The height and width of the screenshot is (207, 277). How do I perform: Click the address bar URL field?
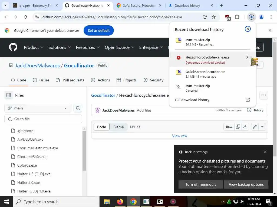click(x=112, y=17)
